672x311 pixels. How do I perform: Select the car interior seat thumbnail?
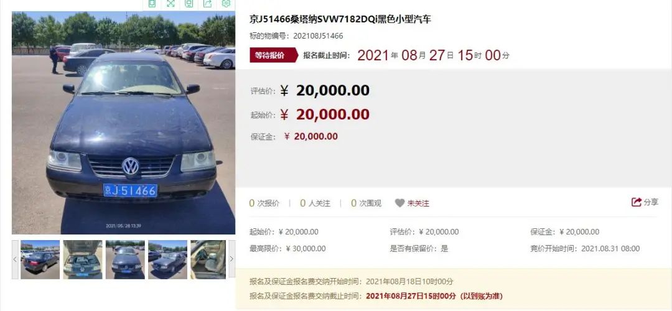[x=208, y=259]
